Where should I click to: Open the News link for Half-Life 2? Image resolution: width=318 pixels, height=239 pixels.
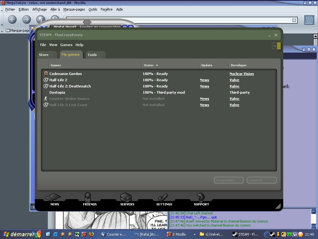tap(204, 80)
